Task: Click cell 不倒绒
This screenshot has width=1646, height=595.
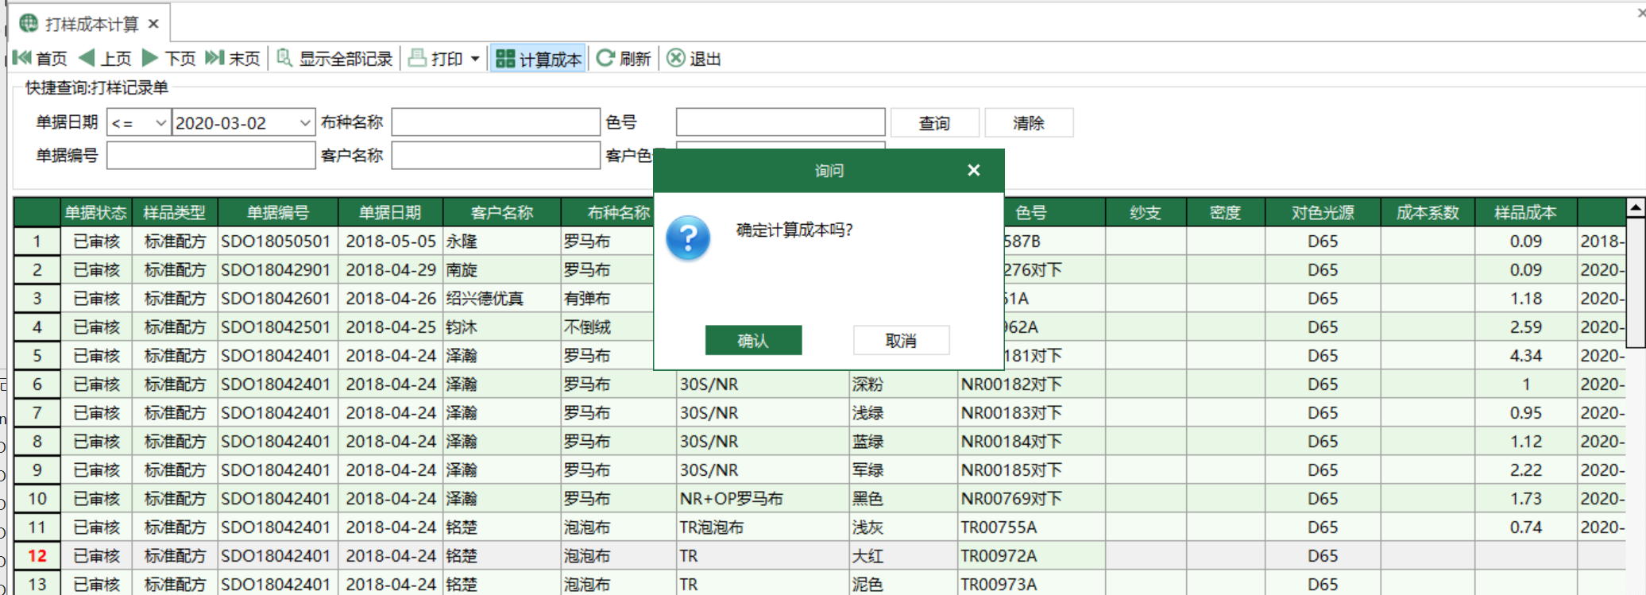Action: [x=608, y=327]
